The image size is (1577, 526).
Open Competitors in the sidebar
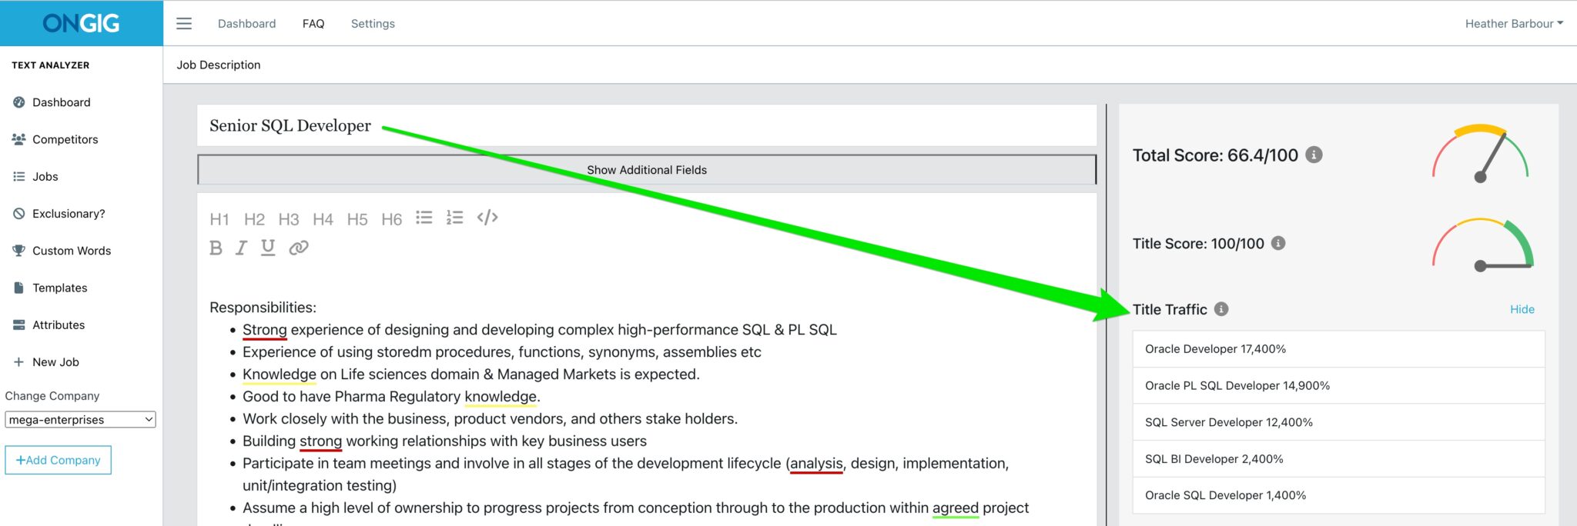coord(65,139)
